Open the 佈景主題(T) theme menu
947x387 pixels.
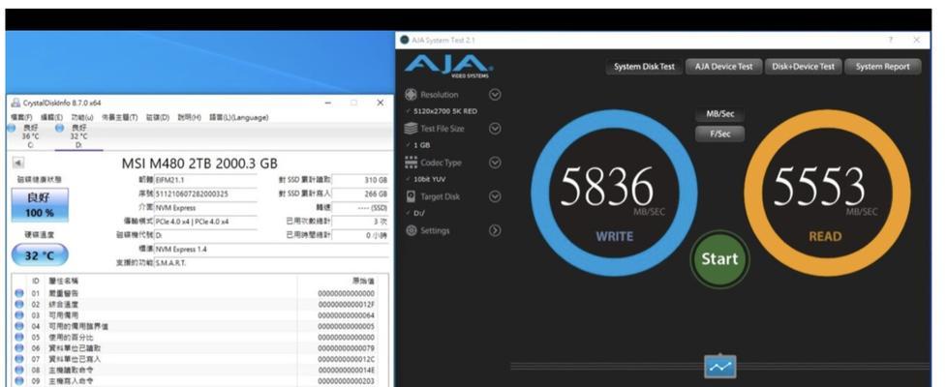click(x=119, y=118)
